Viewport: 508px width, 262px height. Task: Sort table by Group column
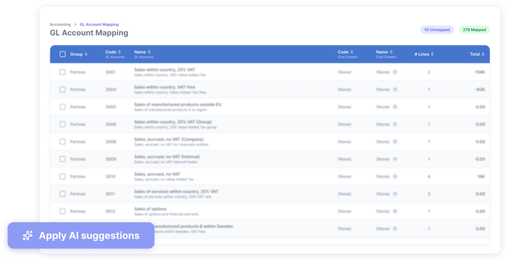coord(79,54)
